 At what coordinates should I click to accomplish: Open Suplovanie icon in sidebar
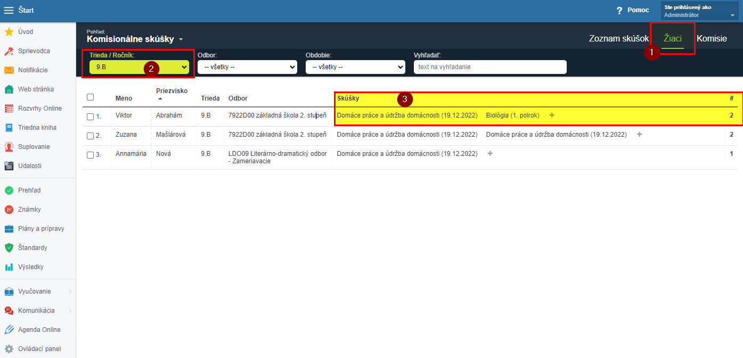point(9,147)
